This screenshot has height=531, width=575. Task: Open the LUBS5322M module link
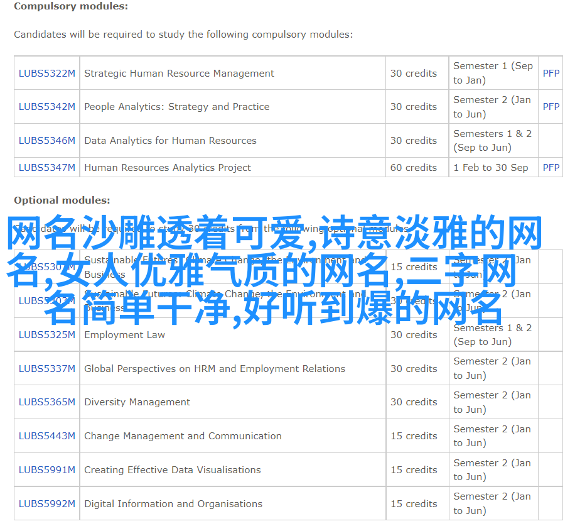coord(47,74)
